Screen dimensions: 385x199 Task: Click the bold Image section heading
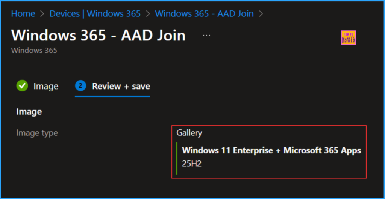(x=29, y=111)
